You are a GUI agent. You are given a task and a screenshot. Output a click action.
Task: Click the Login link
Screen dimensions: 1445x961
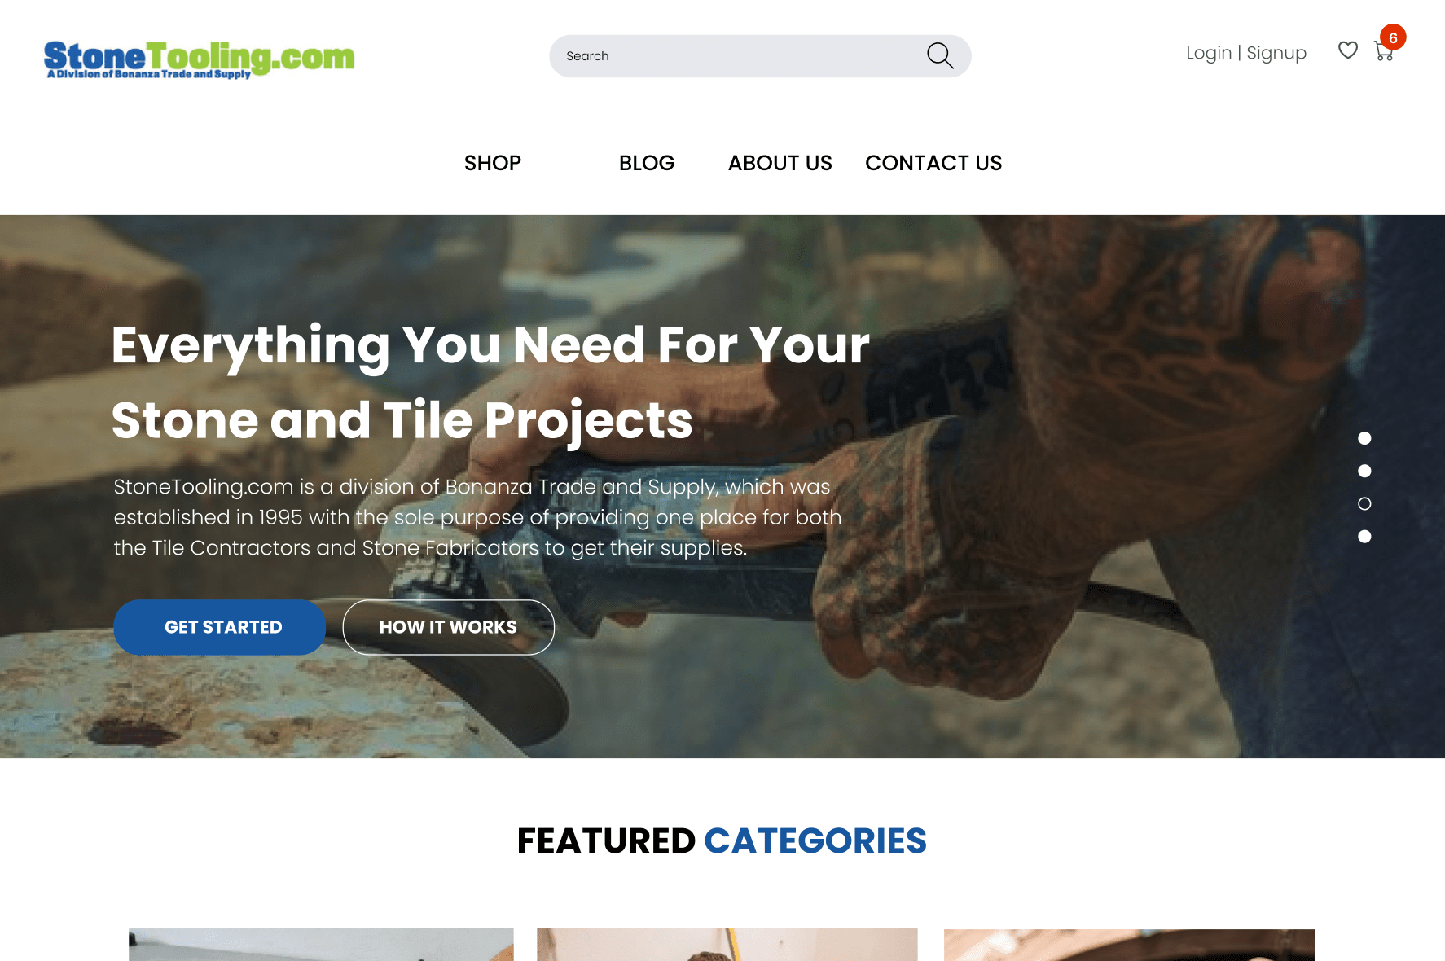pos(1209,53)
